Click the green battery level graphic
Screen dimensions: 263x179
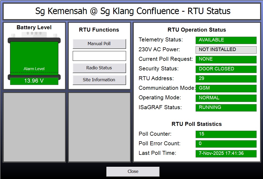point(34,54)
